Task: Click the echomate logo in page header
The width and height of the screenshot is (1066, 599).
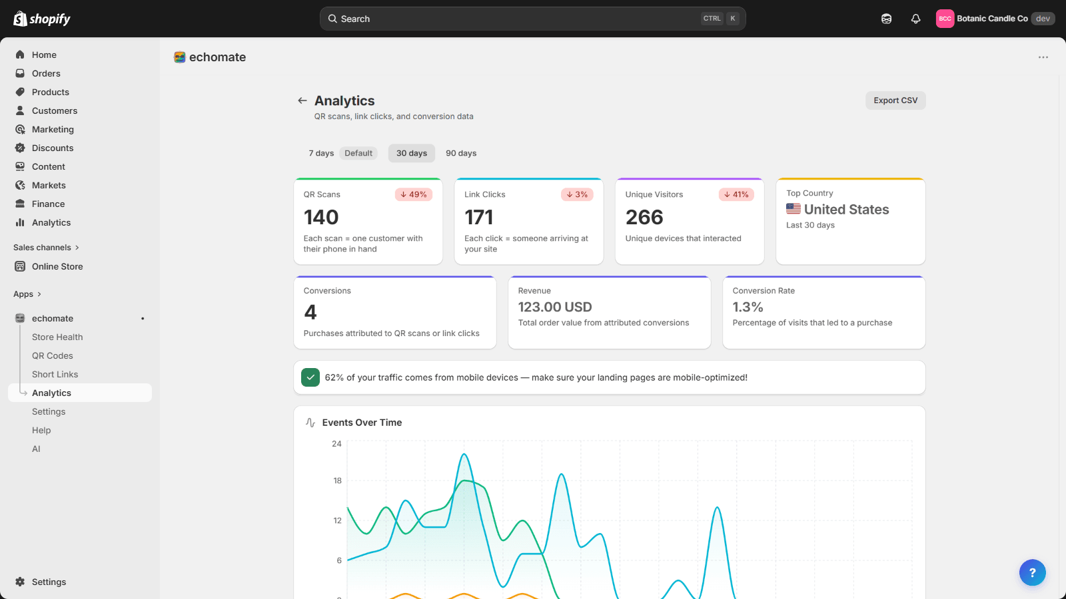Action: click(x=180, y=57)
